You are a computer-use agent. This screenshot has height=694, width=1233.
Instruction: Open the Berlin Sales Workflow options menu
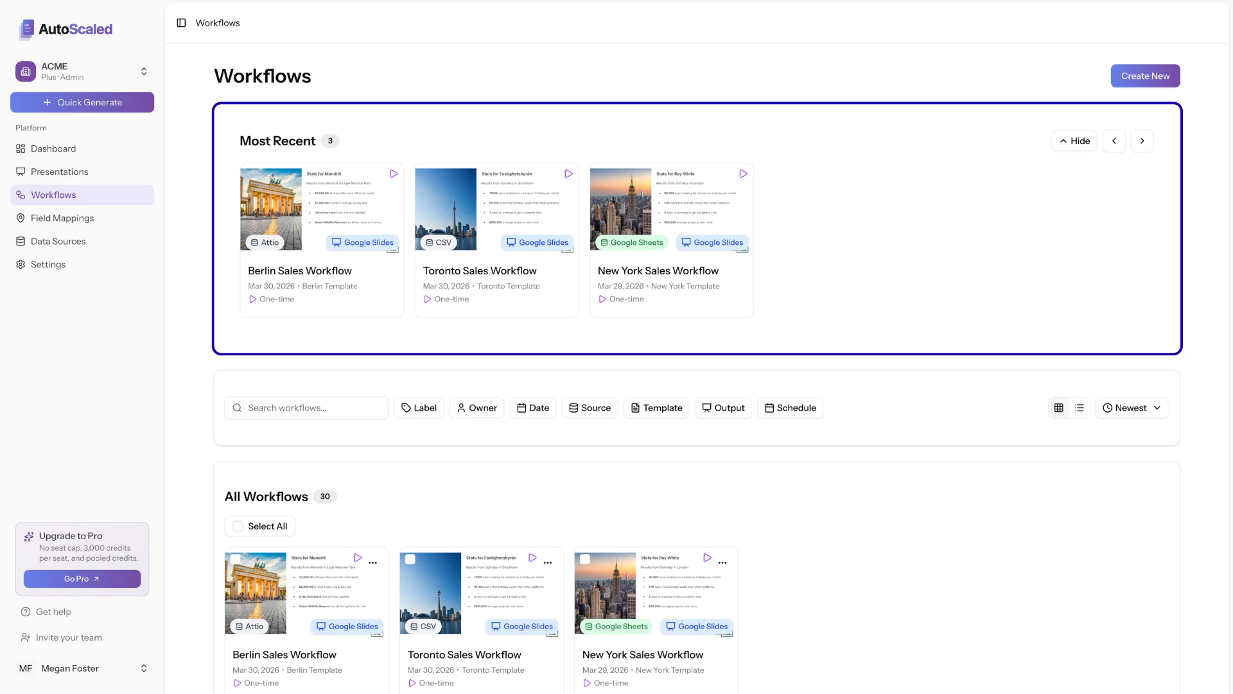373,562
